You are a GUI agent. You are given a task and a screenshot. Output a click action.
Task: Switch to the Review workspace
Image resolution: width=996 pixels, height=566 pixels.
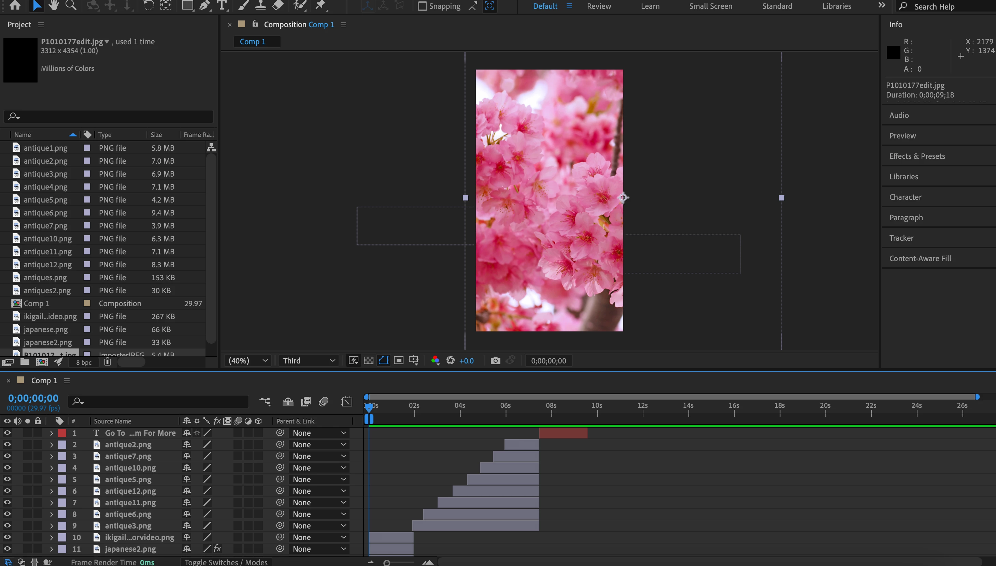click(599, 6)
